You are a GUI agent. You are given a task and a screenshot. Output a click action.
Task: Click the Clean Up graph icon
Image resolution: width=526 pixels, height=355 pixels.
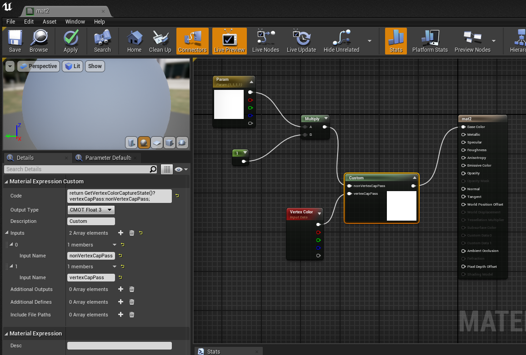160,40
